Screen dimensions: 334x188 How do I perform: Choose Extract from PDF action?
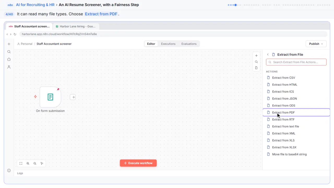[296, 113]
